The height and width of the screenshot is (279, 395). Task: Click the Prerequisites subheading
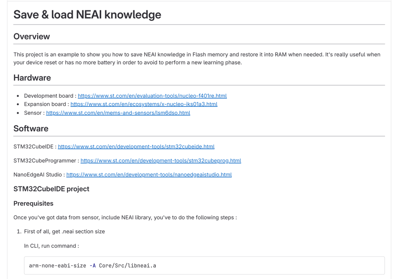pyautogui.click(x=33, y=203)
